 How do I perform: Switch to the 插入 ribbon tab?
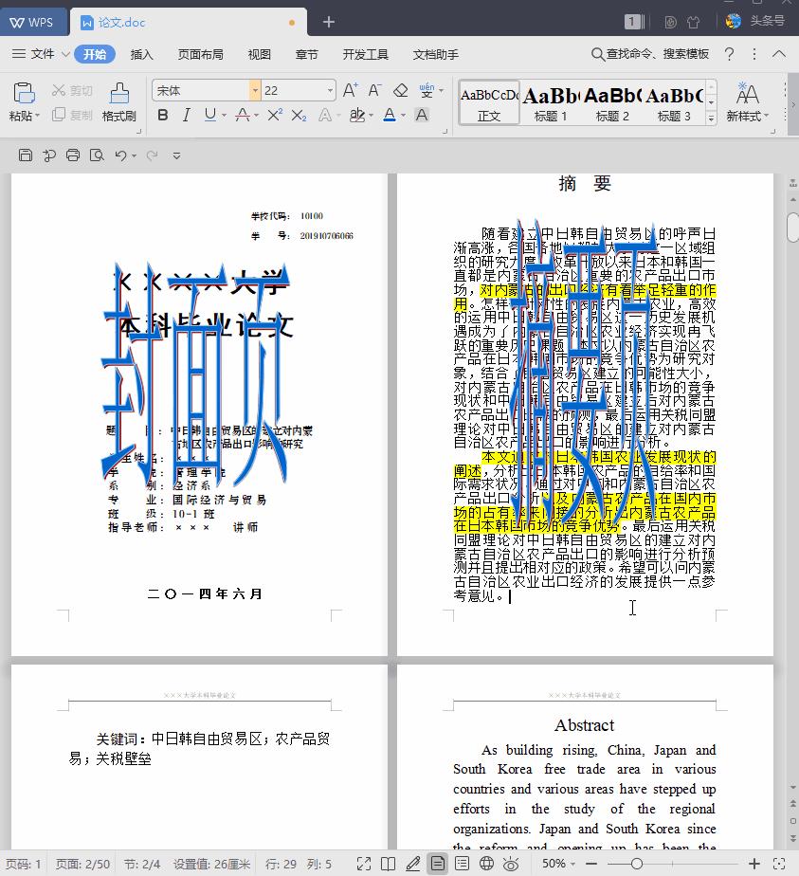(x=142, y=54)
